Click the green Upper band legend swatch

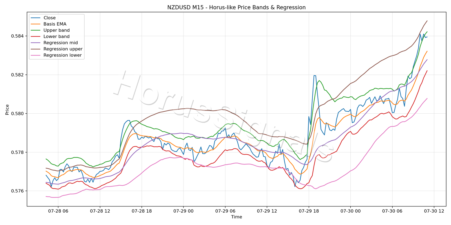36,30
